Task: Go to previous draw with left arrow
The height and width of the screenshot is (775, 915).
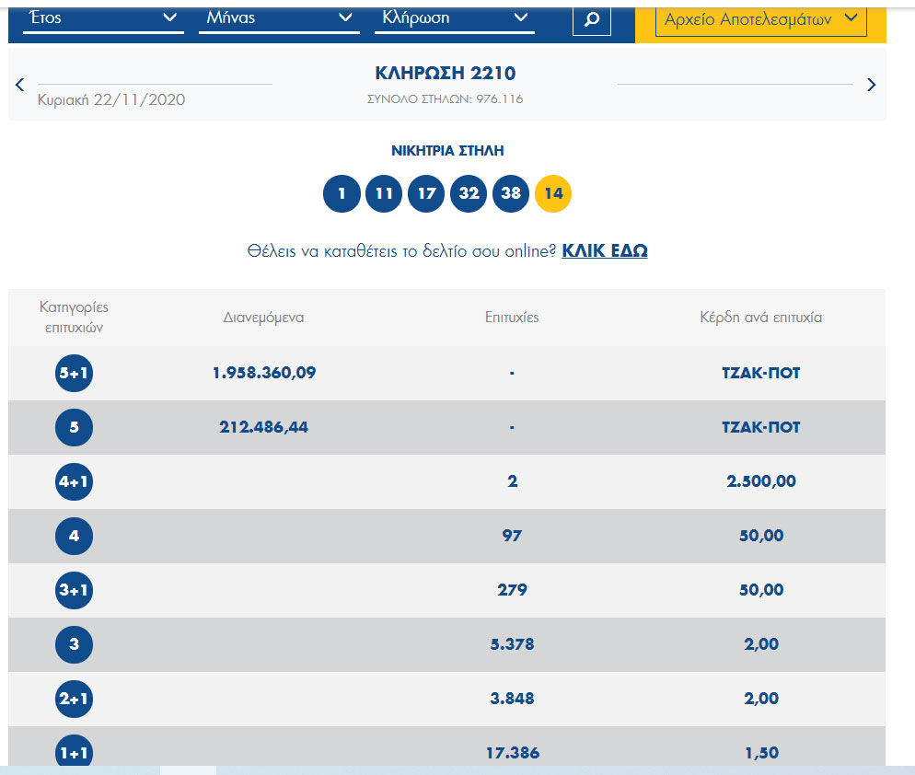Action: (20, 85)
